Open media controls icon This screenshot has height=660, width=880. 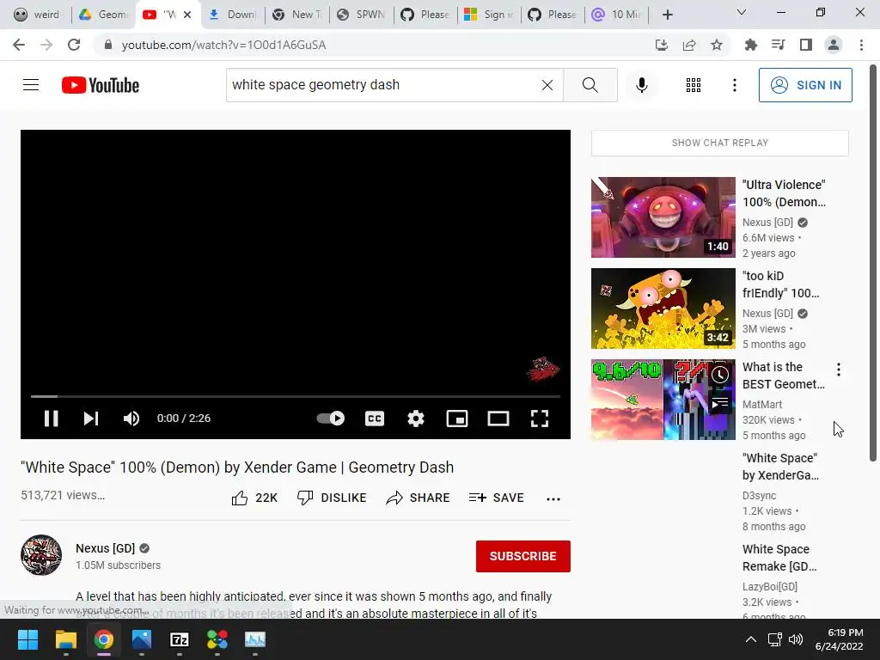[778, 45]
